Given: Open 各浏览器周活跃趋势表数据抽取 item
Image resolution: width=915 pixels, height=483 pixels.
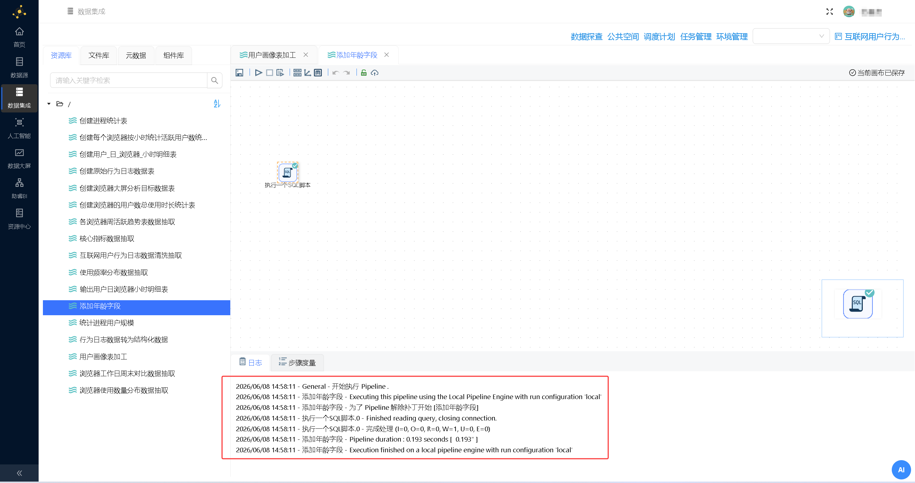Looking at the screenshot, I should point(127,222).
